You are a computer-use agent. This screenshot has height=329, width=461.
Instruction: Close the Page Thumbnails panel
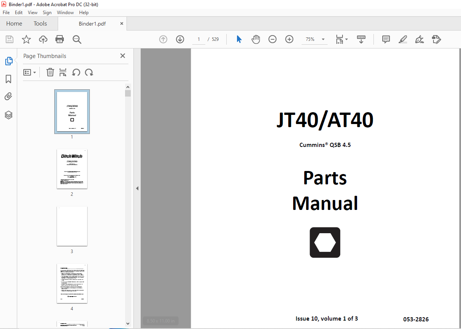(x=123, y=56)
